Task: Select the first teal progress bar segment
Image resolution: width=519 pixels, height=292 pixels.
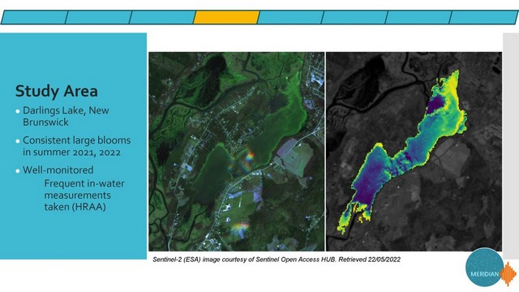Action: [x=34, y=17]
